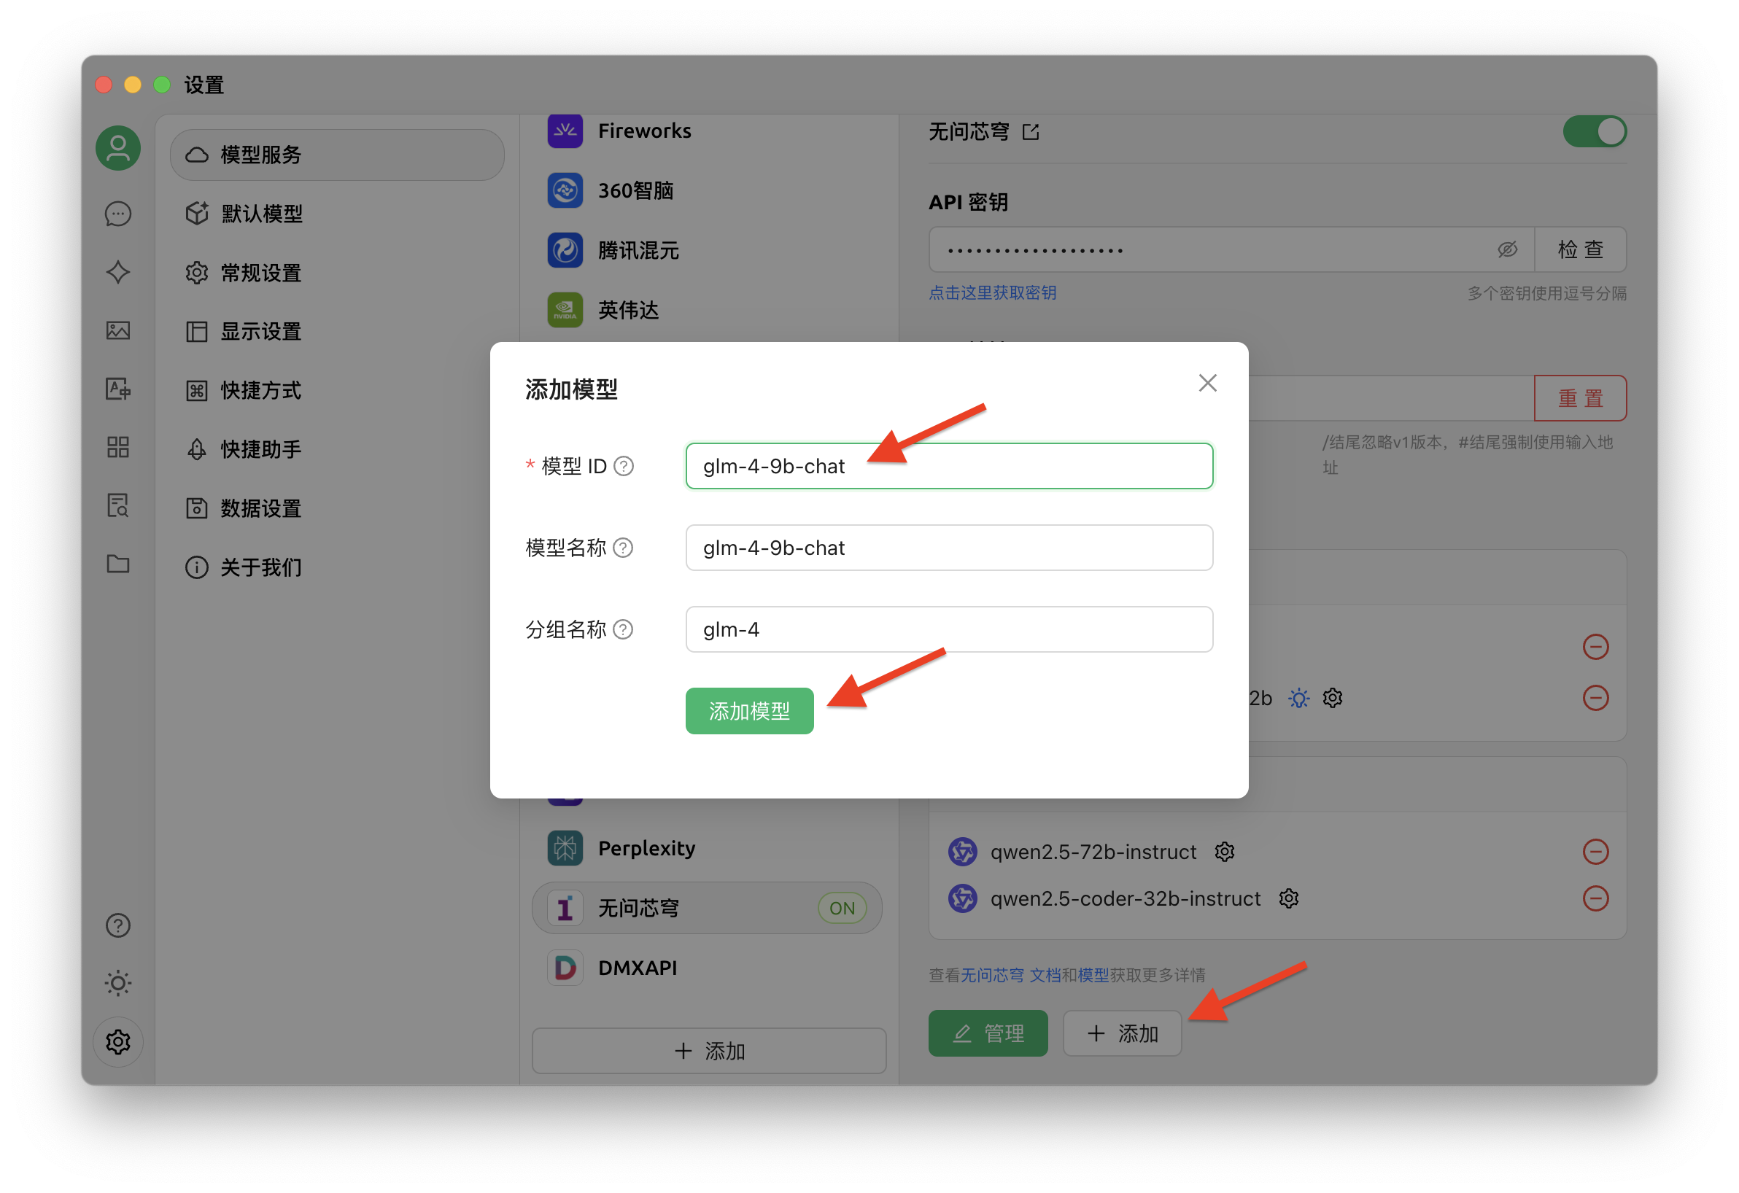The width and height of the screenshot is (1739, 1193).
Task: Click the DMXAPI provider icon
Action: [565, 968]
